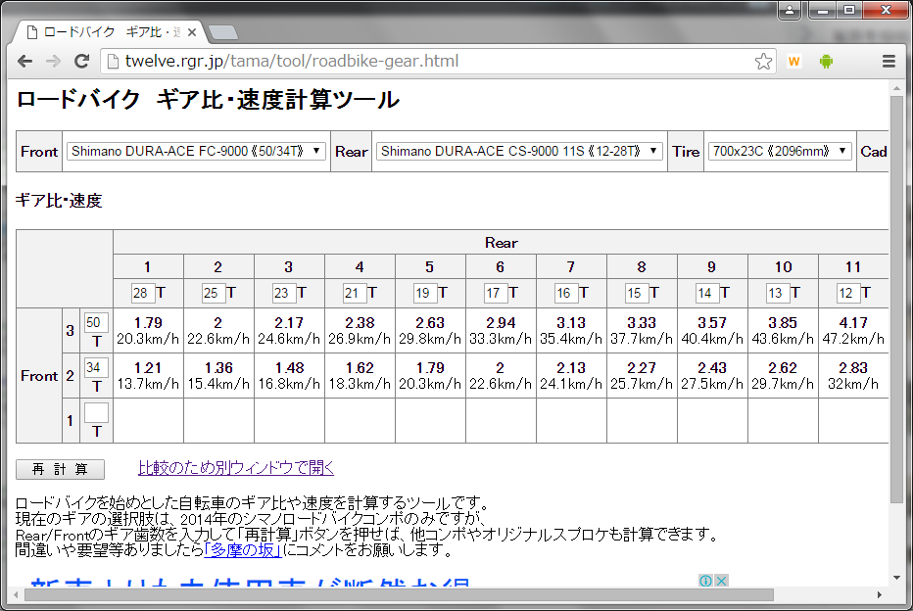This screenshot has height=611, width=913.
Task: Edit the rear gear 3 field with 23
Action: tap(283, 293)
